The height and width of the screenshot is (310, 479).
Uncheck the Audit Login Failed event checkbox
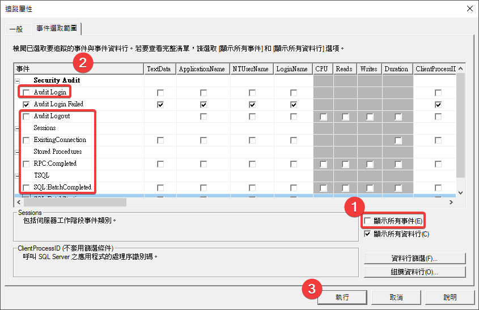[26, 105]
